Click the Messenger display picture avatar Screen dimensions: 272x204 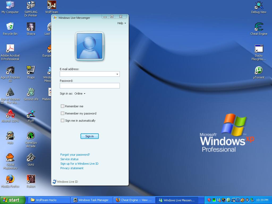point(90,46)
